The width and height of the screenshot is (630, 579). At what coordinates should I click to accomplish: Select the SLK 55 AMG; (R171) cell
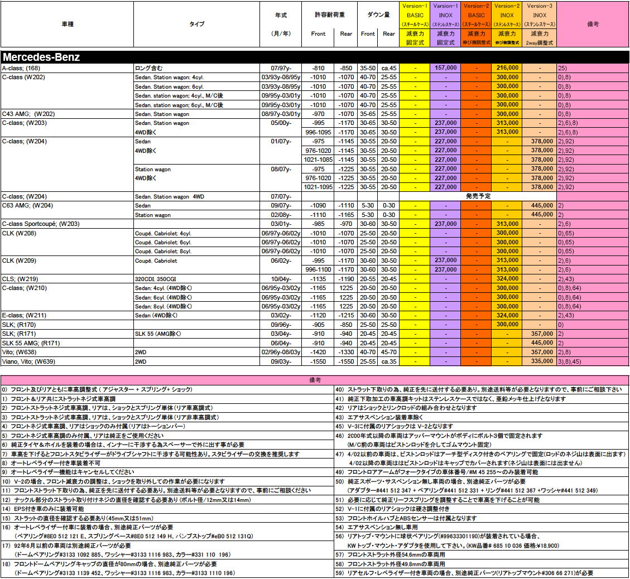(x=67, y=343)
